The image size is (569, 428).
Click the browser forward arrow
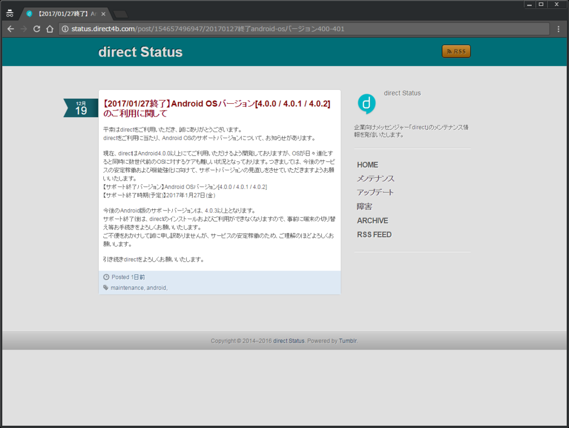(x=23, y=29)
